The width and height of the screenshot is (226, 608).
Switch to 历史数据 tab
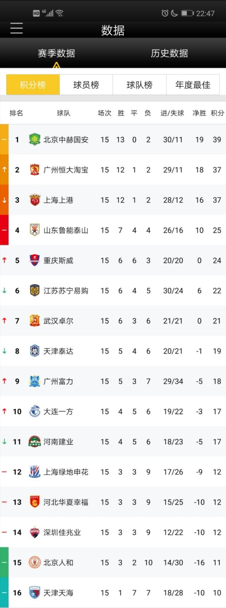(x=169, y=53)
